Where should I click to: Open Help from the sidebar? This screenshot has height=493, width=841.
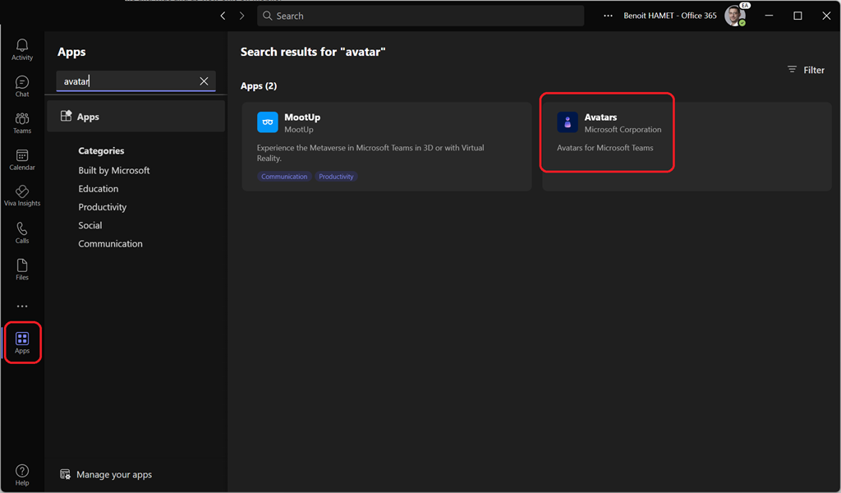coord(22,474)
